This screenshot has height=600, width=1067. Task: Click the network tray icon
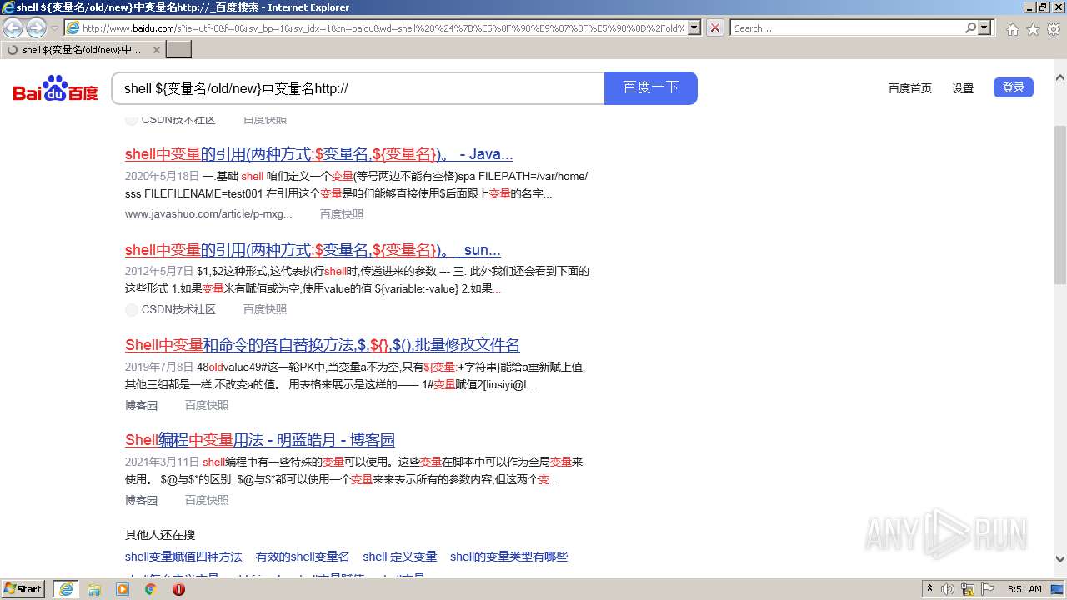pyautogui.click(x=968, y=589)
